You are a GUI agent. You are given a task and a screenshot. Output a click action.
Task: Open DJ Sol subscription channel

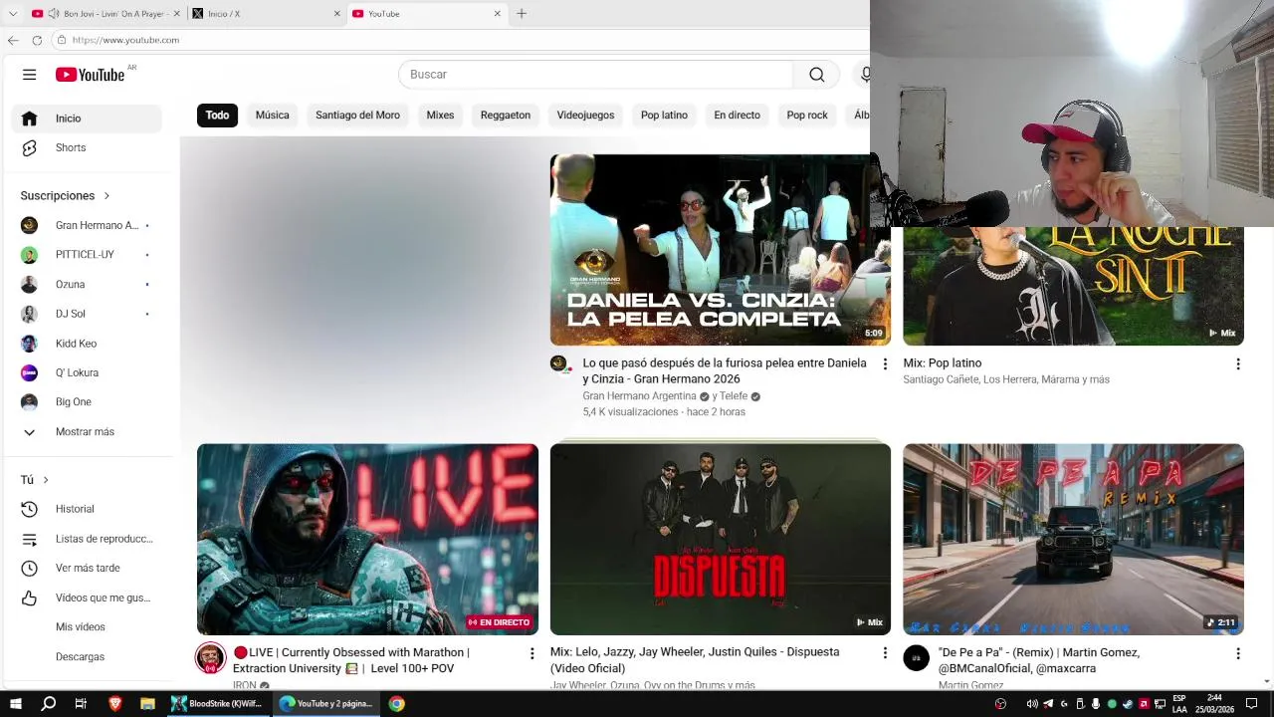pyautogui.click(x=87, y=314)
